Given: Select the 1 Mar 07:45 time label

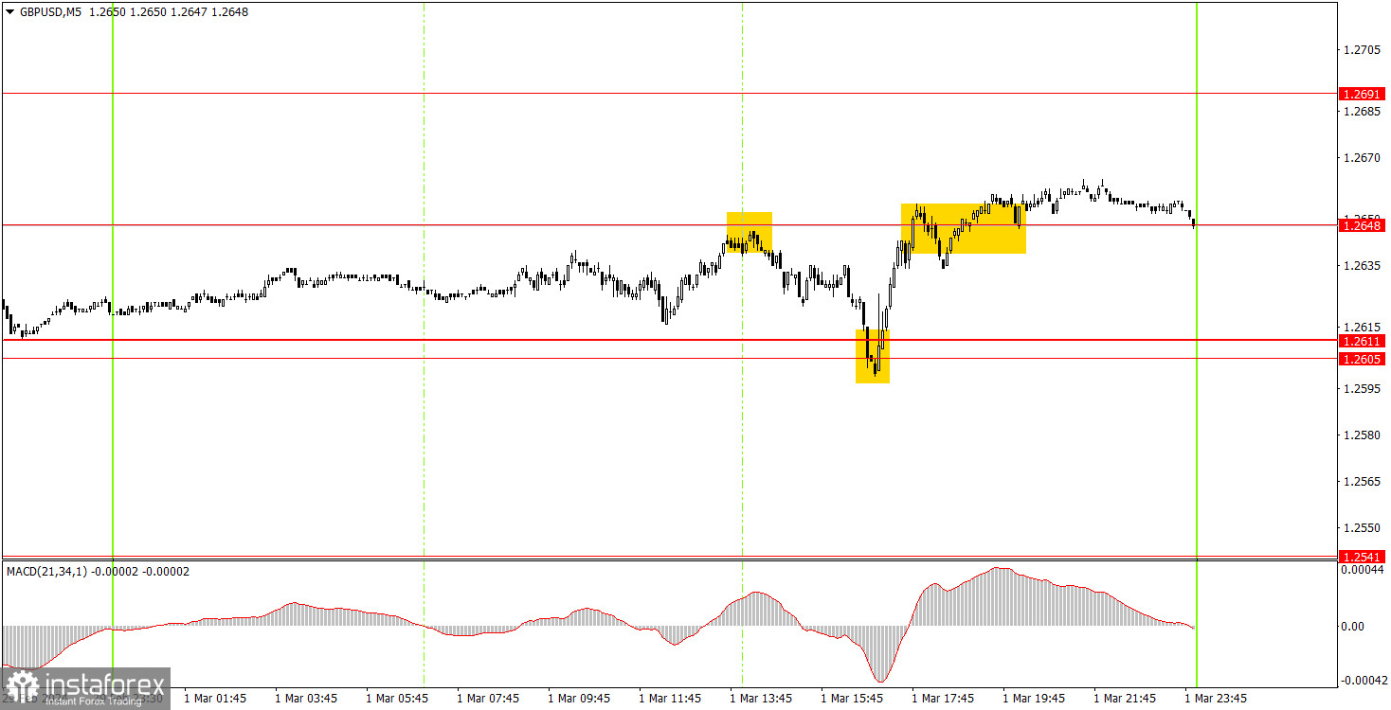Looking at the screenshot, I should coord(489,699).
